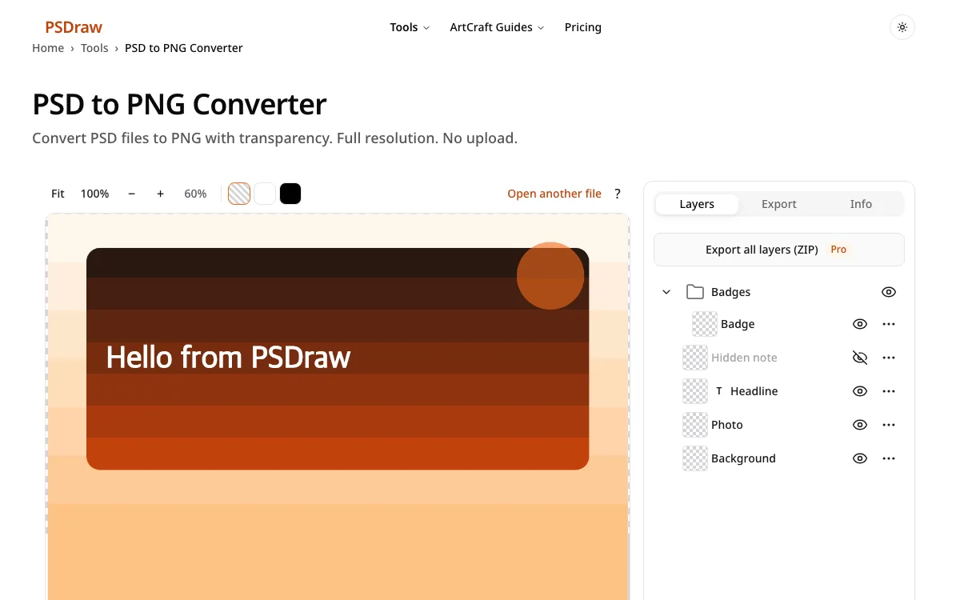Select the transparent checkerboard background swatch

tap(239, 194)
